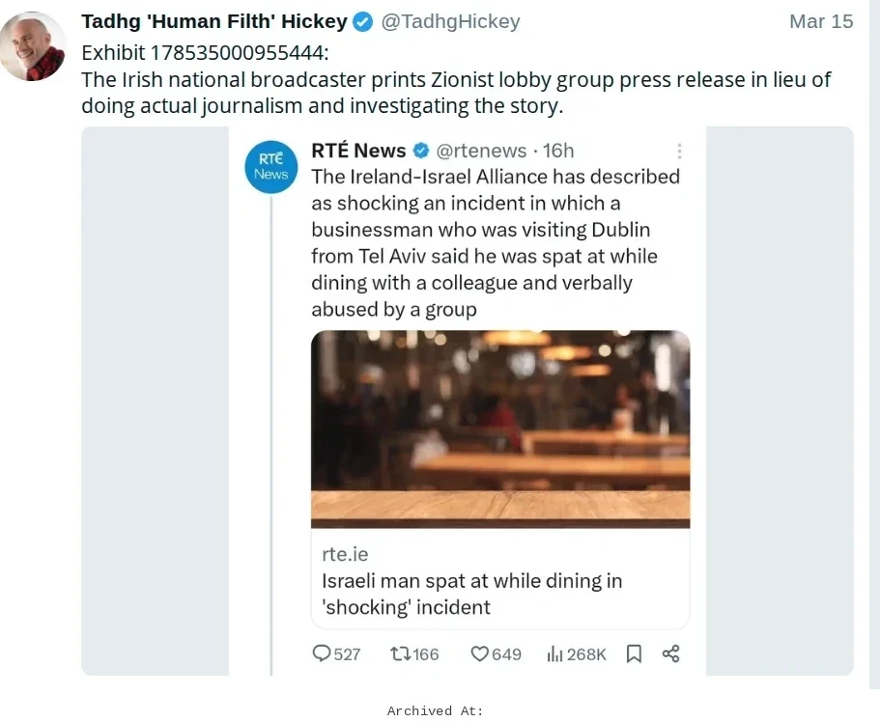Viewport: 880px width, 722px height.
Task: Click the verified badge next to Tadhg Hickey
Action: tap(360, 21)
